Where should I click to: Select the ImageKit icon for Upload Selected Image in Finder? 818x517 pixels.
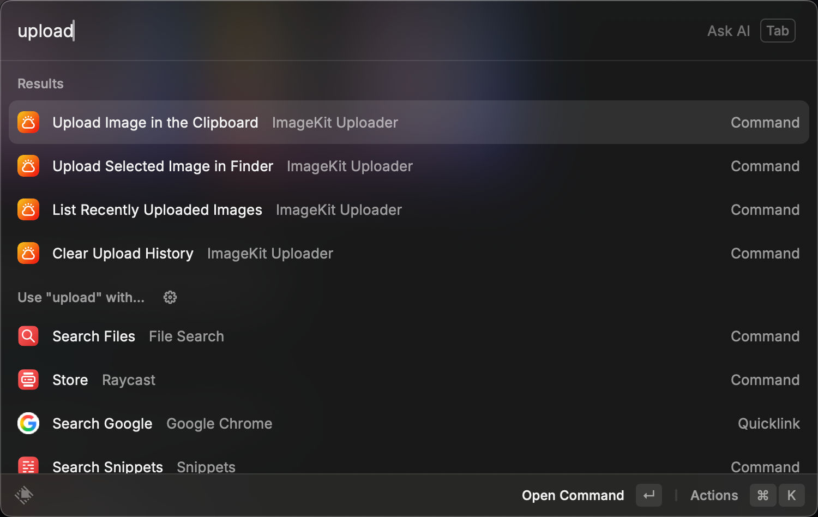point(28,166)
